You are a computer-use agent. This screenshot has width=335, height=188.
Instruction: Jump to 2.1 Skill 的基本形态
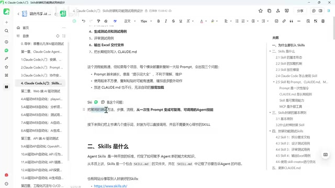click(288, 57)
